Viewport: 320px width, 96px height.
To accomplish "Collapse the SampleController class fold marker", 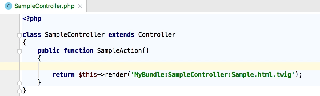I will coord(19,35).
